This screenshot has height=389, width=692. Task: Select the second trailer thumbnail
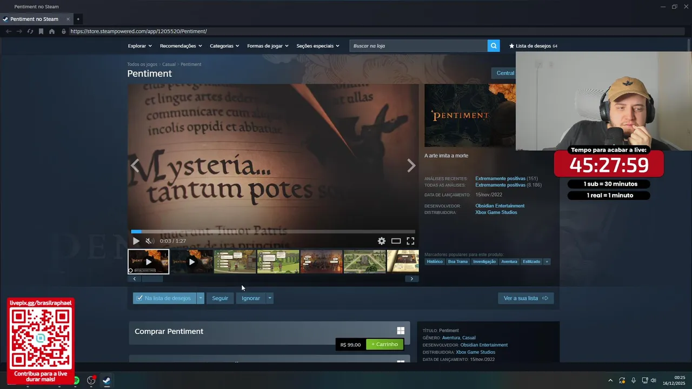click(192, 261)
